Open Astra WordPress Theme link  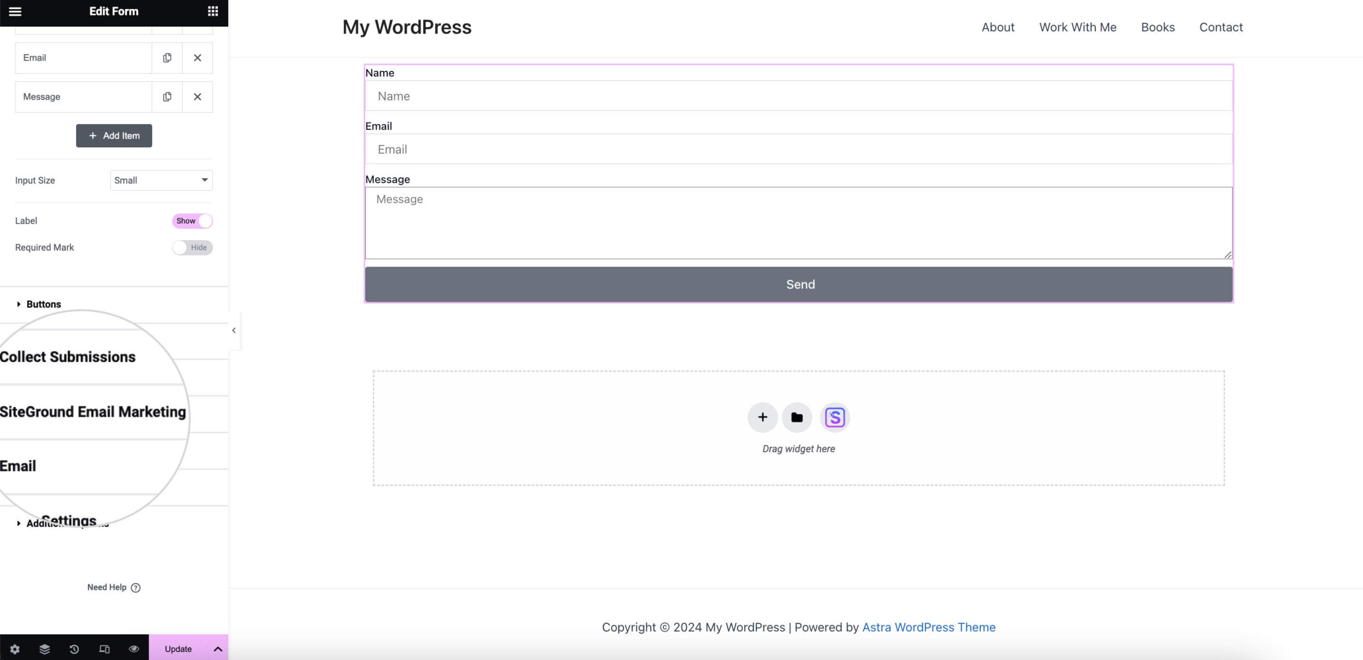click(x=929, y=627)
